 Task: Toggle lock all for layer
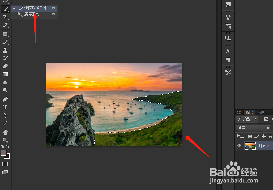point(270,137)
